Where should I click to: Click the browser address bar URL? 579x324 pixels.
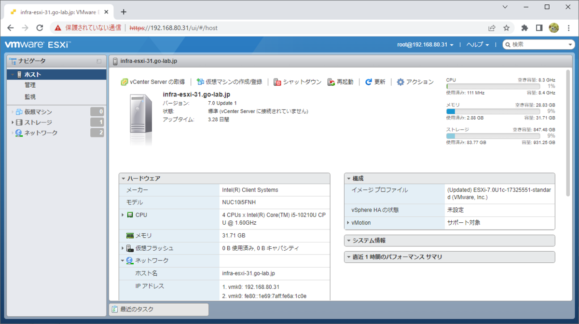pos(173,28)
